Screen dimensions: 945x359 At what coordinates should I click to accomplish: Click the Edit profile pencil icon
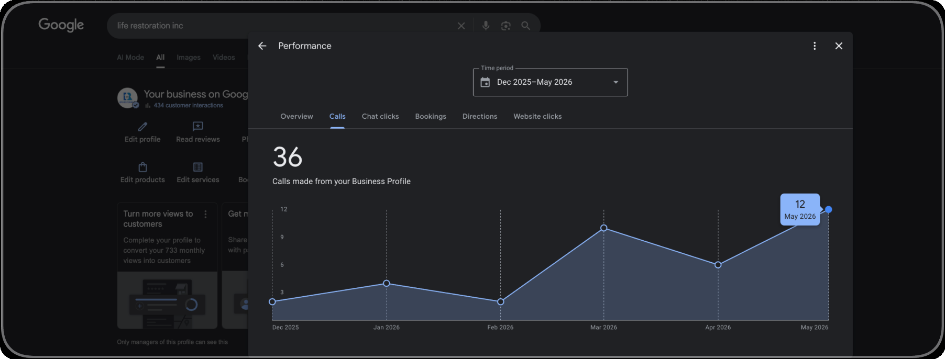pos(142,126)
